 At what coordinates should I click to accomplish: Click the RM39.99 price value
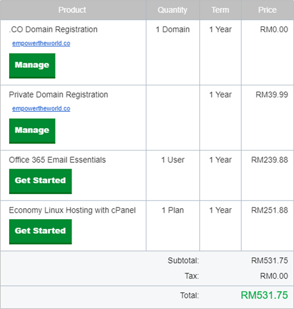[271, 95]
